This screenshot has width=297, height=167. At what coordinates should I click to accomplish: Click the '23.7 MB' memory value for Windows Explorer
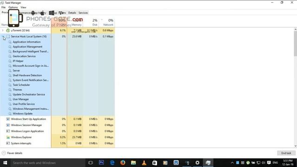tap(77, 137)
